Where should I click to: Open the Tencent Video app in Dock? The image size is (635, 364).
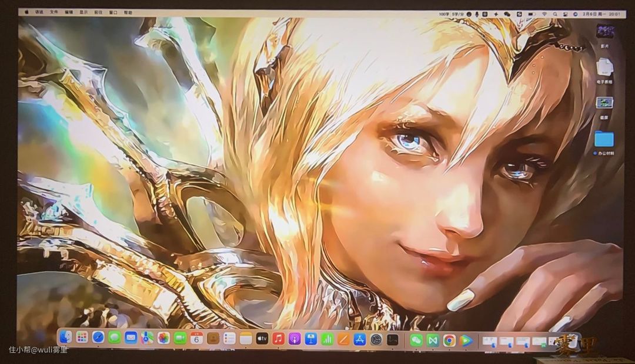[466, 339]
